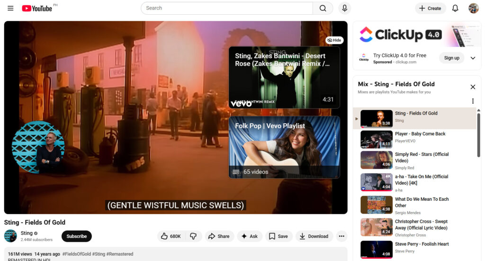Open the Create menu

click(x=430, y=9)
